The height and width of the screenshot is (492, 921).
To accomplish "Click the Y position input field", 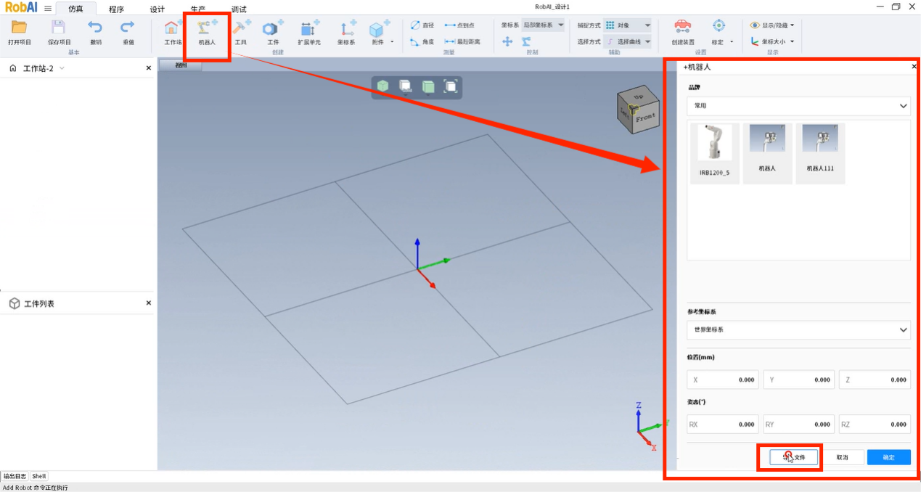I will pos(798,380).
